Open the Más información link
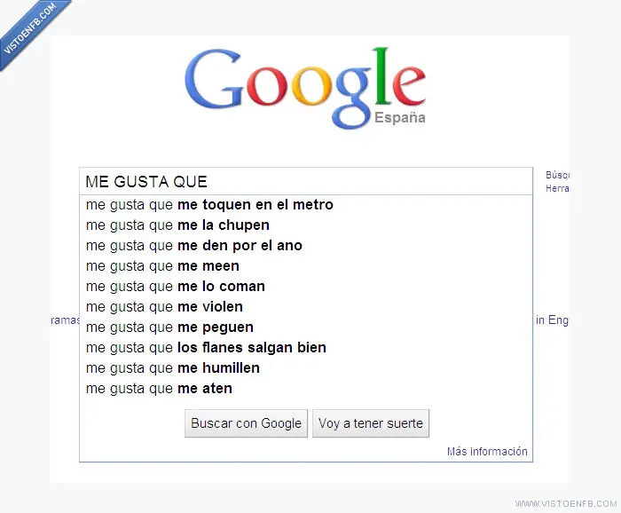621x513 pixels. (487, 452)
